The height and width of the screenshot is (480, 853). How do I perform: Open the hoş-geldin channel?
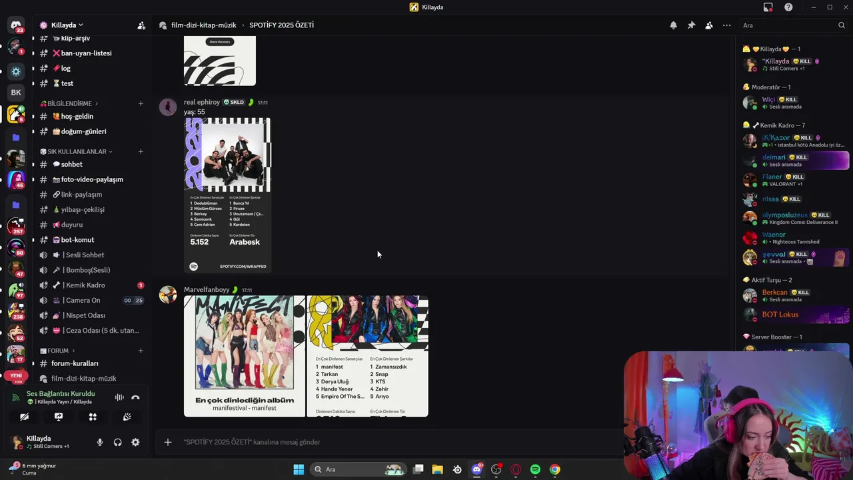tap(91, 117)
